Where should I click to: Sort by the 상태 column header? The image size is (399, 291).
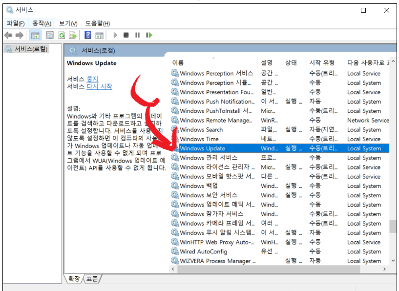(294, 62)
